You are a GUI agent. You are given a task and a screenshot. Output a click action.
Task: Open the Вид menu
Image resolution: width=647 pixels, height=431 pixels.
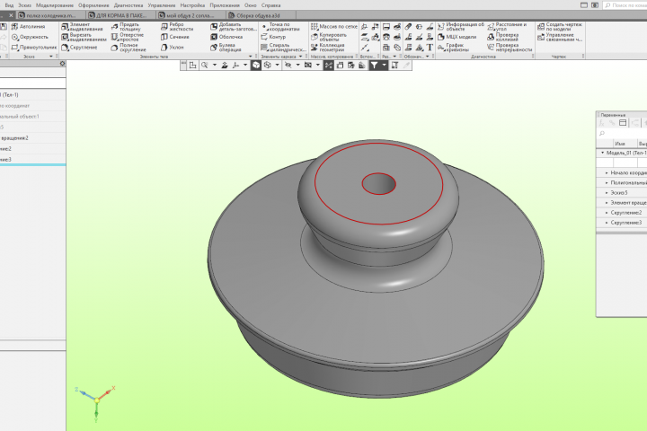(x=9, y=5)
